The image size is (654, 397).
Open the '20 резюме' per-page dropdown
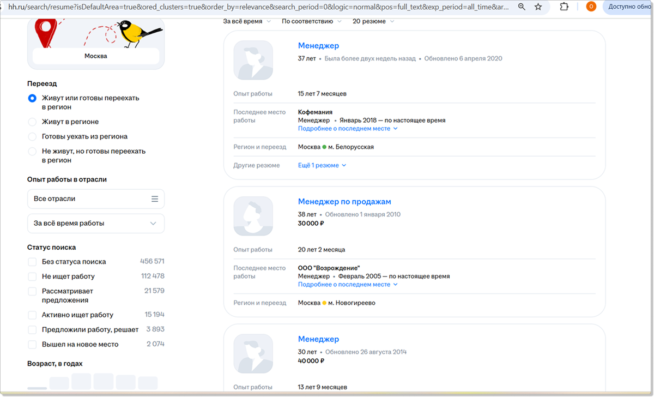click(x=373, y=21)
